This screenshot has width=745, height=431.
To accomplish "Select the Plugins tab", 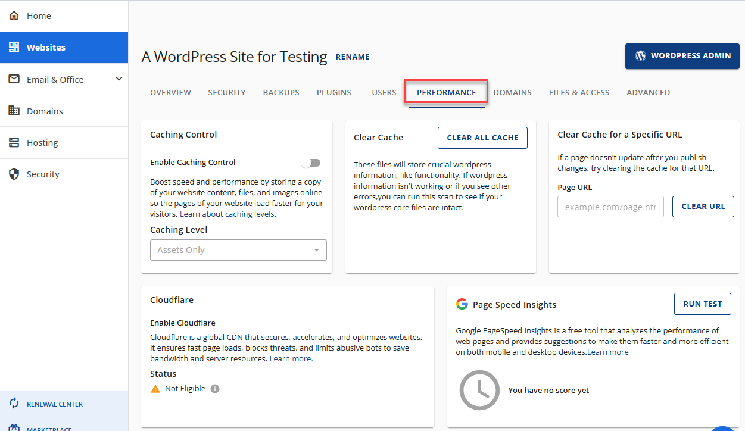I will point(334,92).
